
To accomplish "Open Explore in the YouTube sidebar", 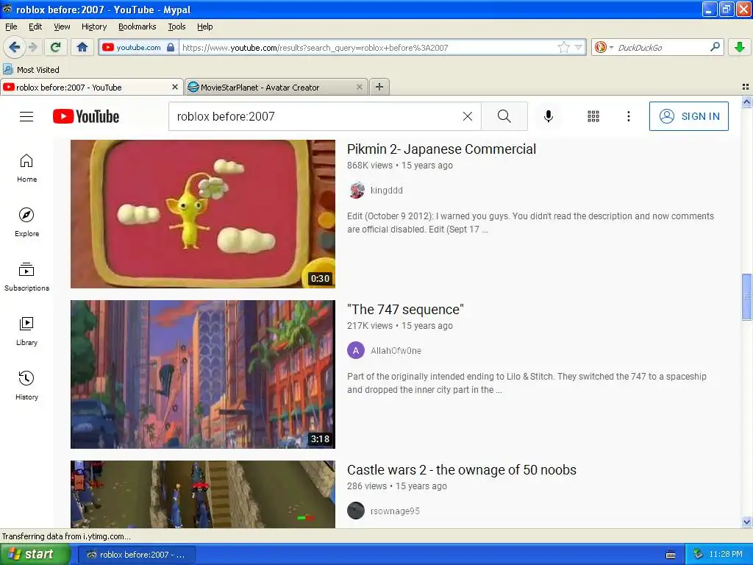I will click(27, 222).
